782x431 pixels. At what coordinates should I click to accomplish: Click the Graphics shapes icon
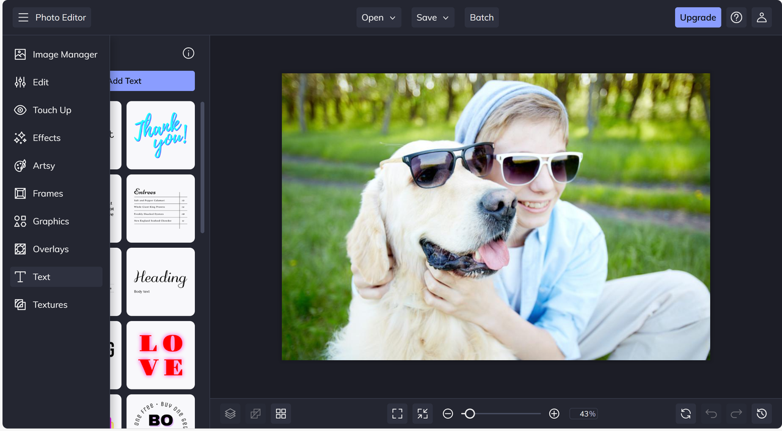point(20,221)
